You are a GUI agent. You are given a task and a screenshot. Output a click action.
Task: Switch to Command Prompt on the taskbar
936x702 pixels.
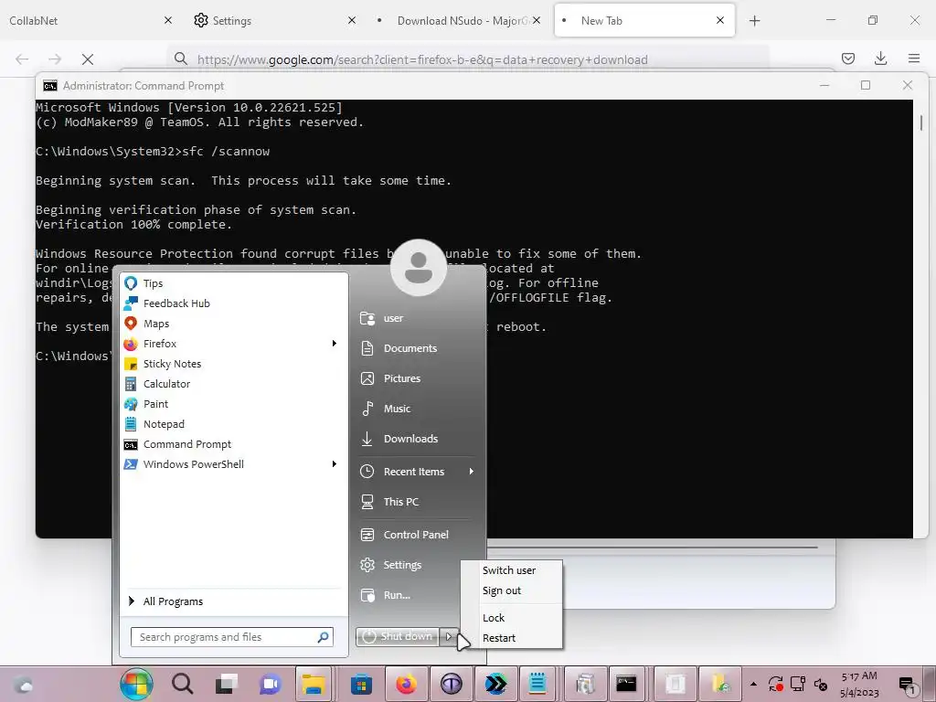point(626,684)
